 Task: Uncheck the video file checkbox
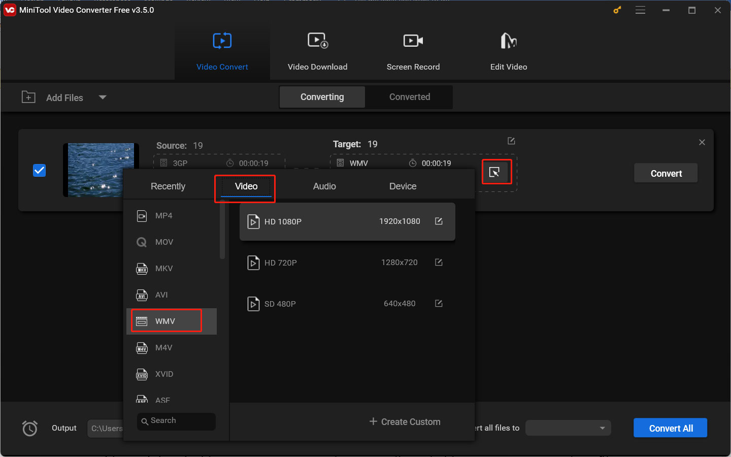[x=39, y=170]
